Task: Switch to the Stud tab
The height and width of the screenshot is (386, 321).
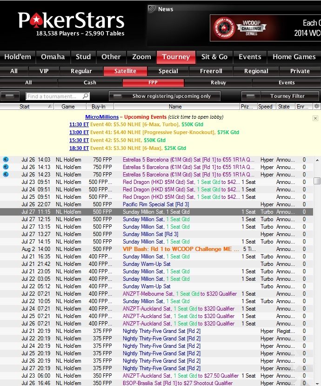Action: [x=83, y=57]
